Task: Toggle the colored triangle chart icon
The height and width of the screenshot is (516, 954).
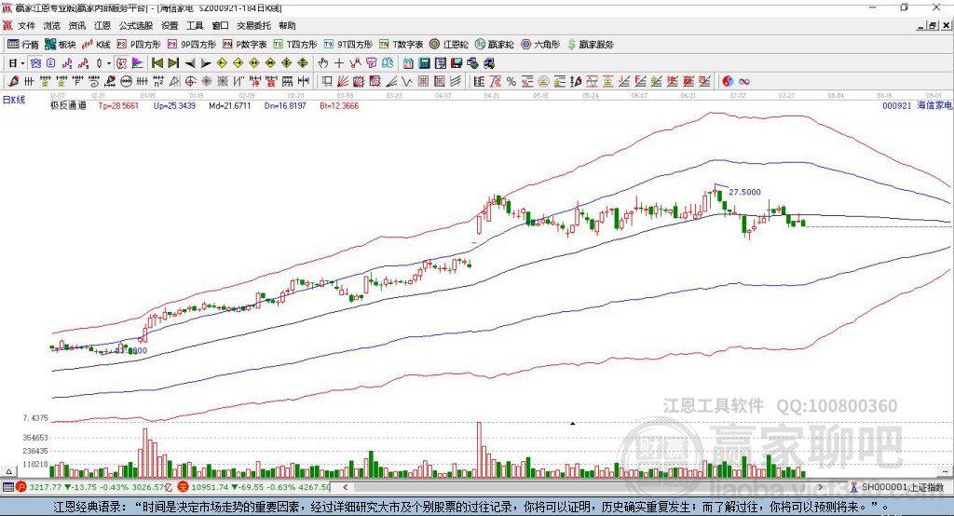Action: [138, 63]
